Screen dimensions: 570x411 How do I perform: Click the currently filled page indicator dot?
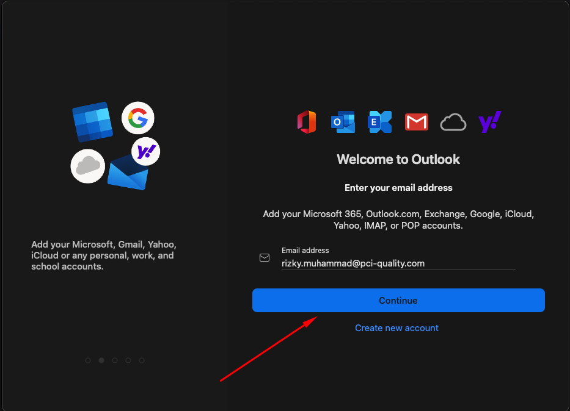click(x=101, y=360)
